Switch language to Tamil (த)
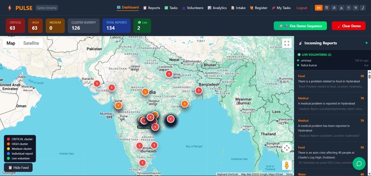 pos(341,8)
